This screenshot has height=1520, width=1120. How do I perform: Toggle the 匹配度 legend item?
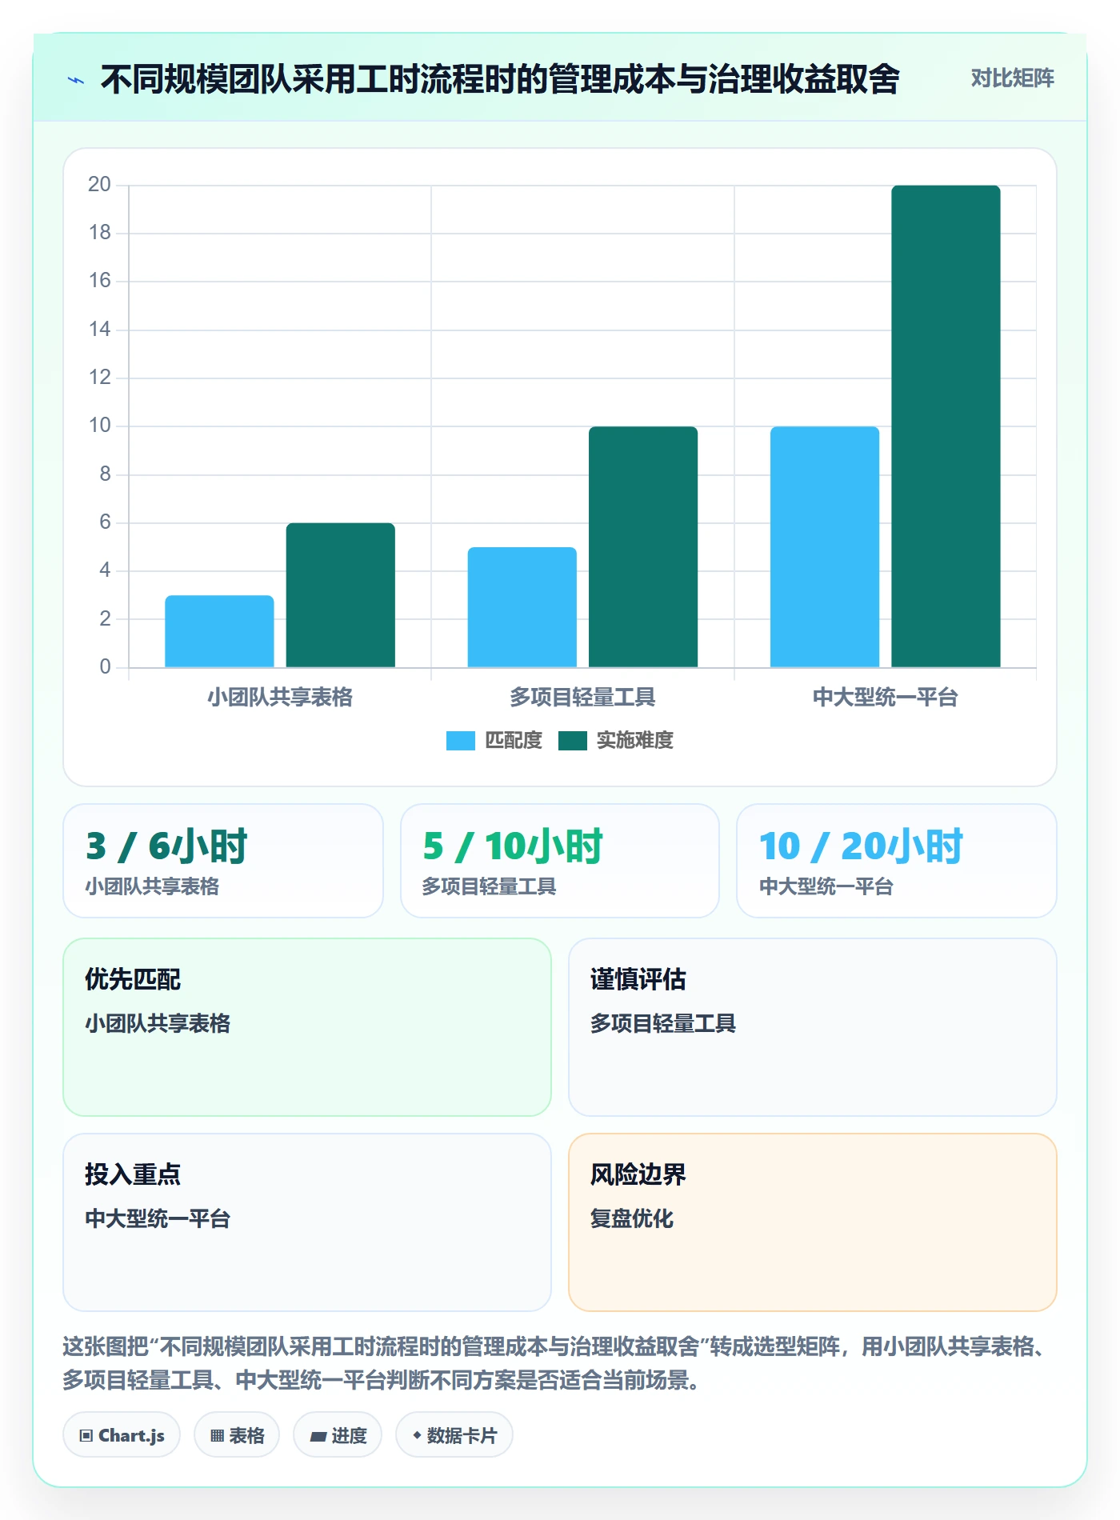tap(494, 740)
